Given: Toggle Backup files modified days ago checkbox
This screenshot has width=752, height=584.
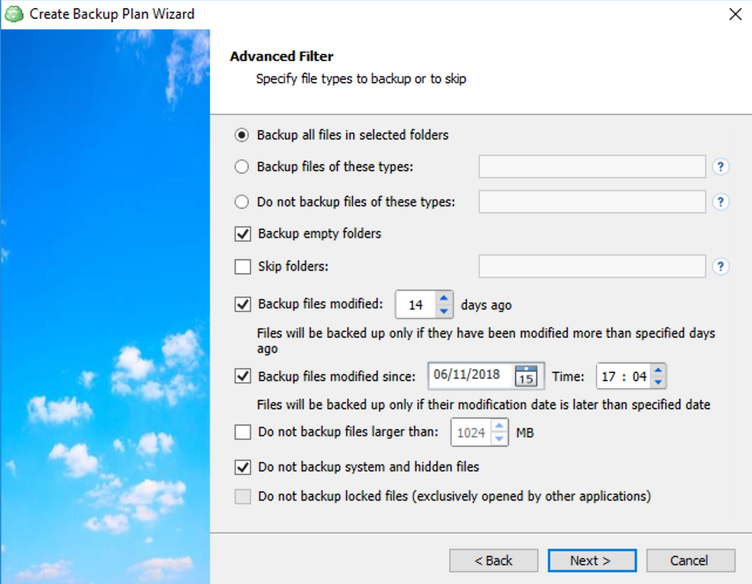Looking at the screenshot, I should 243,304.
